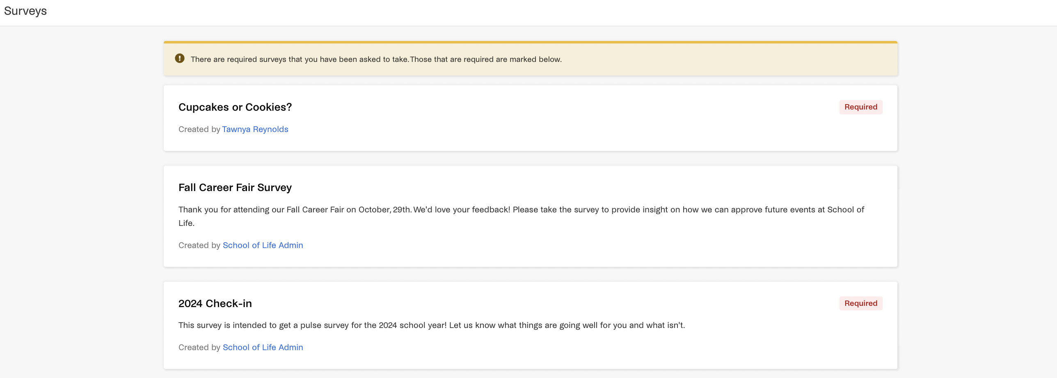This screenshot has width=1057, height=378.
Task: Open the 2024 Check-in survey
Action: pyautogui.click(x=215, y=303)
